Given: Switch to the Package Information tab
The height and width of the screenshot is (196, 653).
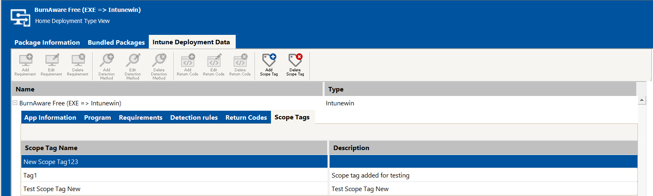Looking at the screenshot, I should [47, 43].
